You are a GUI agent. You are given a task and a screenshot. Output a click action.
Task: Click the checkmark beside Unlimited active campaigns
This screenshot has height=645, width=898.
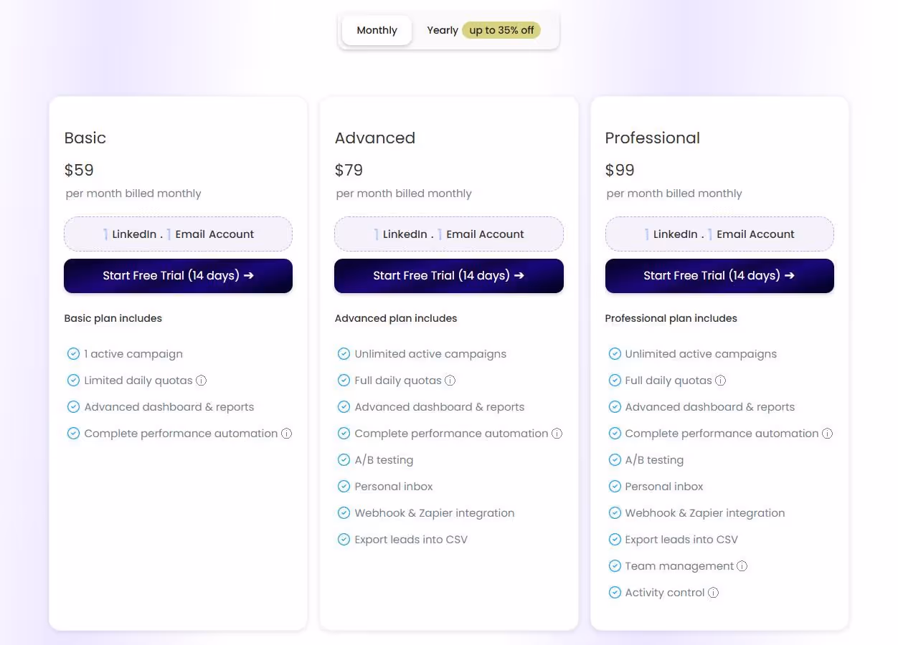(x=344, y=353)
